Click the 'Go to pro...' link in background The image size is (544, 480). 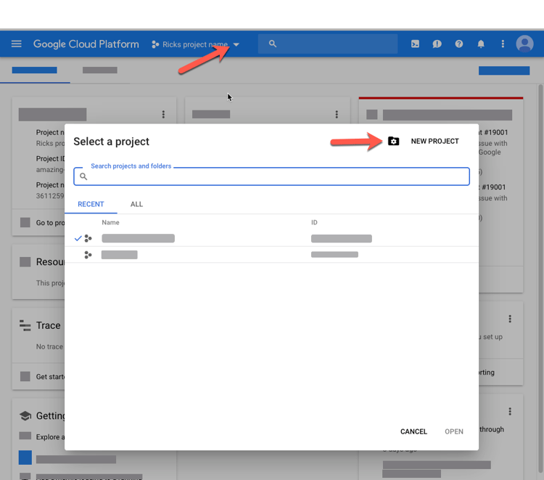click(50, 223)
